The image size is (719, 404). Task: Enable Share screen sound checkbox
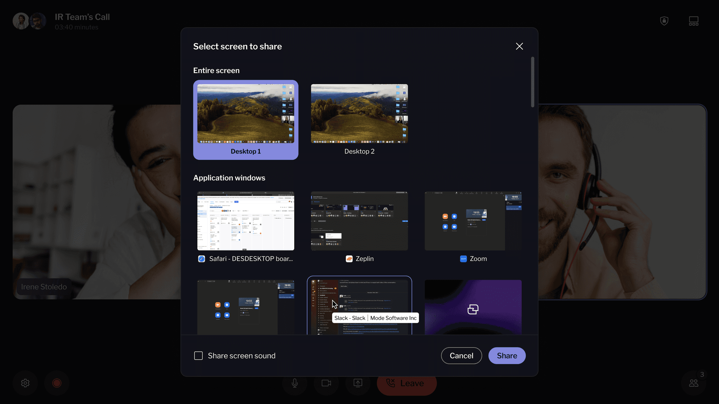(198, 356)
